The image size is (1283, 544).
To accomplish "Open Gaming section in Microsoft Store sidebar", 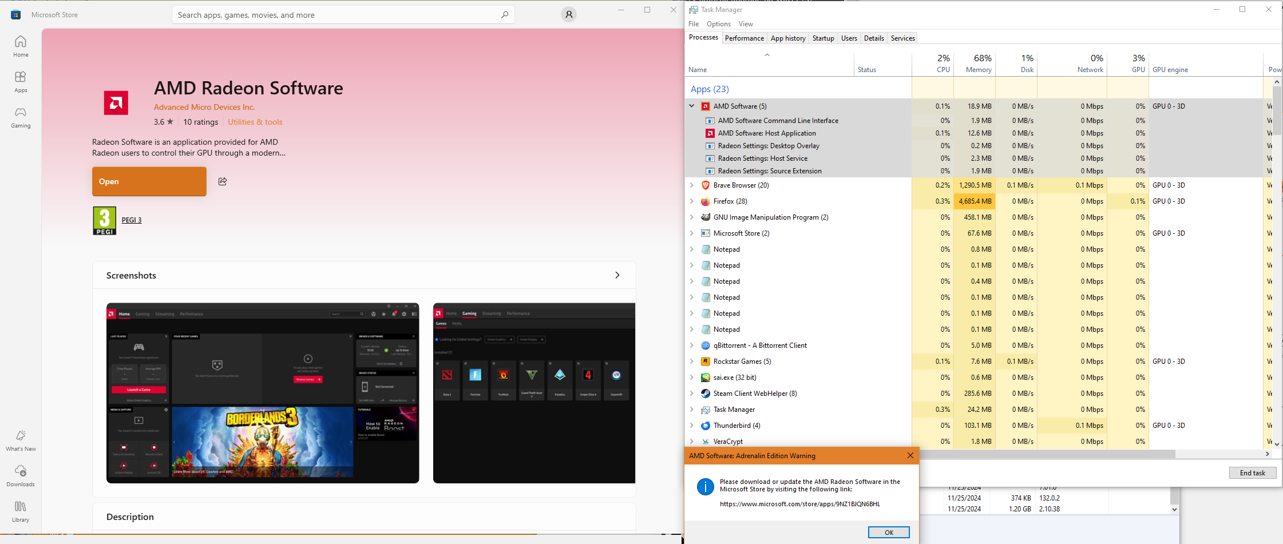I will coord(21,117).
